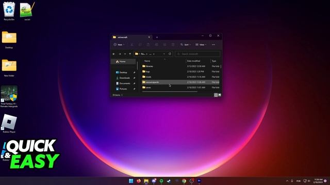This screenshot has height=185, width=330.
Task: Open Documents in the navigation pane
Action: (125, 83)
